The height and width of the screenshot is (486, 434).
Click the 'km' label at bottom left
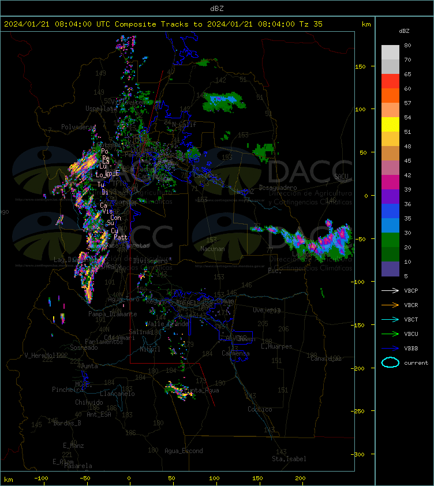[9, 480]
